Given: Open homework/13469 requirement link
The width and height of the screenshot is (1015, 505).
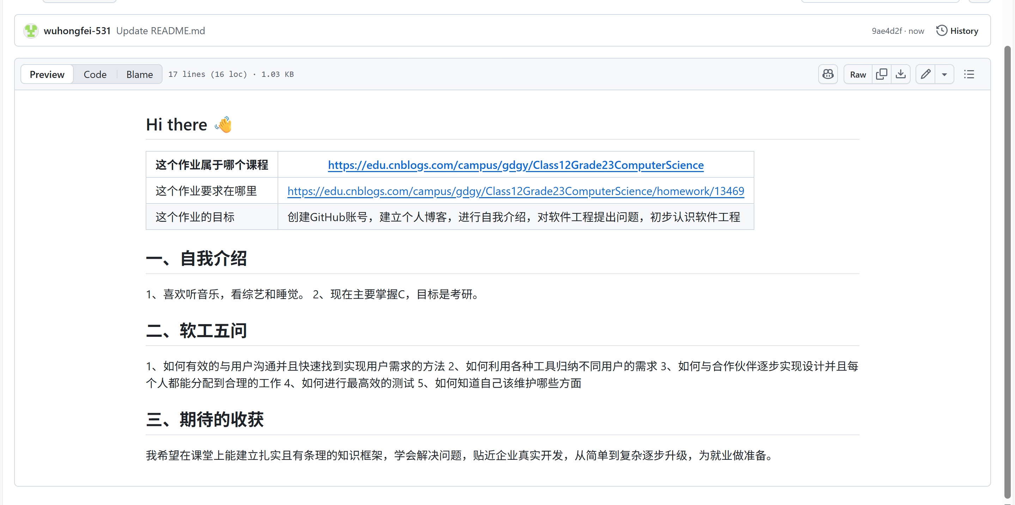Looking at the screenshot, I should (x=515, y=191).
